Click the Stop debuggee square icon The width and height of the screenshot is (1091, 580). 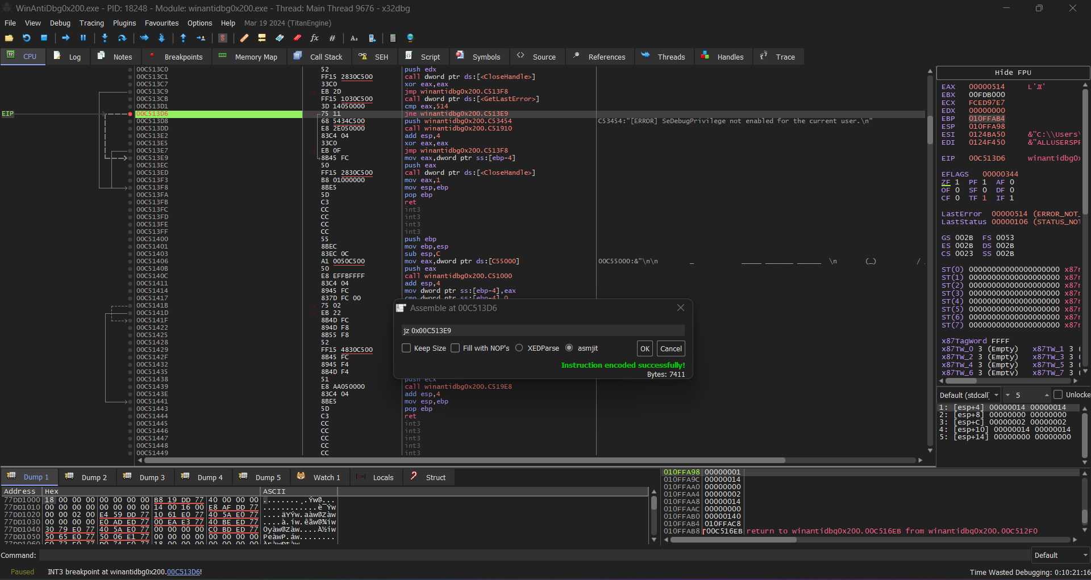(x=44, y=38)
